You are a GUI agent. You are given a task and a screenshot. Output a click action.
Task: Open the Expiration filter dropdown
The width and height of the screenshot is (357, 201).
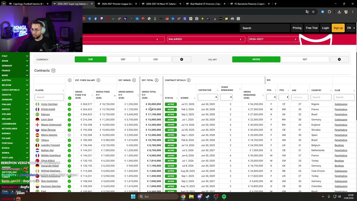click(x=208, y=97)
